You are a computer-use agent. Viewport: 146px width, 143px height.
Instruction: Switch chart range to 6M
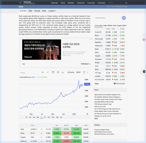(38, 117)
